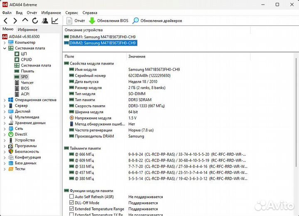Click the Конфигурация gears icon
299x216 pixels.
click(11, 157)
